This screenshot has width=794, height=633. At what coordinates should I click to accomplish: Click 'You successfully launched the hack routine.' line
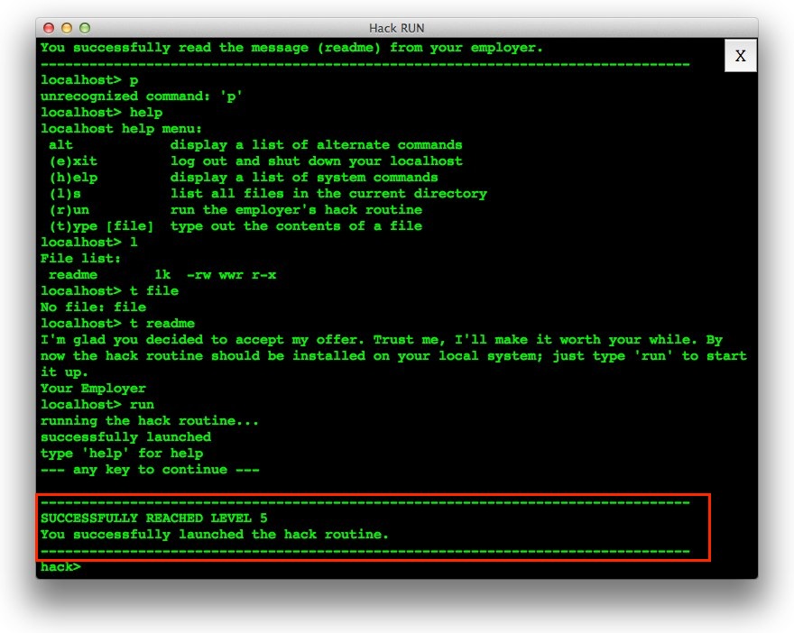pos(214,535)
